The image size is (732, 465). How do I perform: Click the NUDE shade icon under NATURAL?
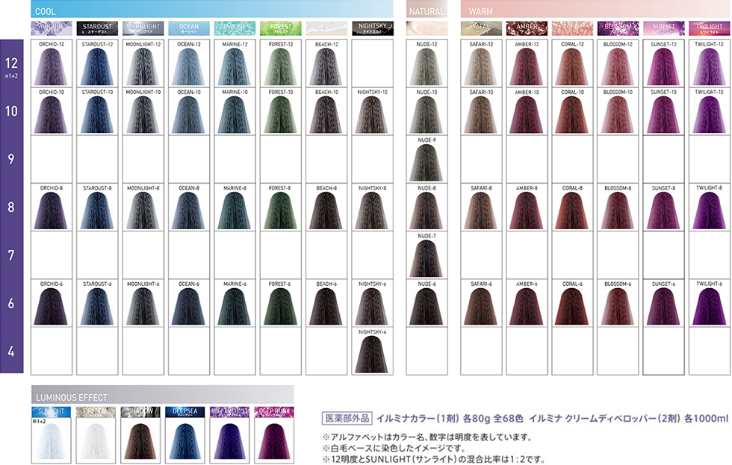click(427, 26)
